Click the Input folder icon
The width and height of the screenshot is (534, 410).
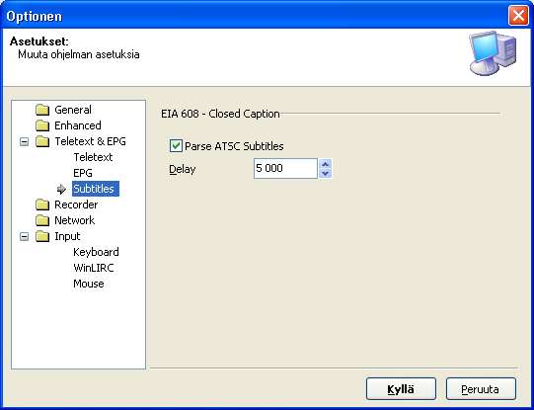coord(42,236)
